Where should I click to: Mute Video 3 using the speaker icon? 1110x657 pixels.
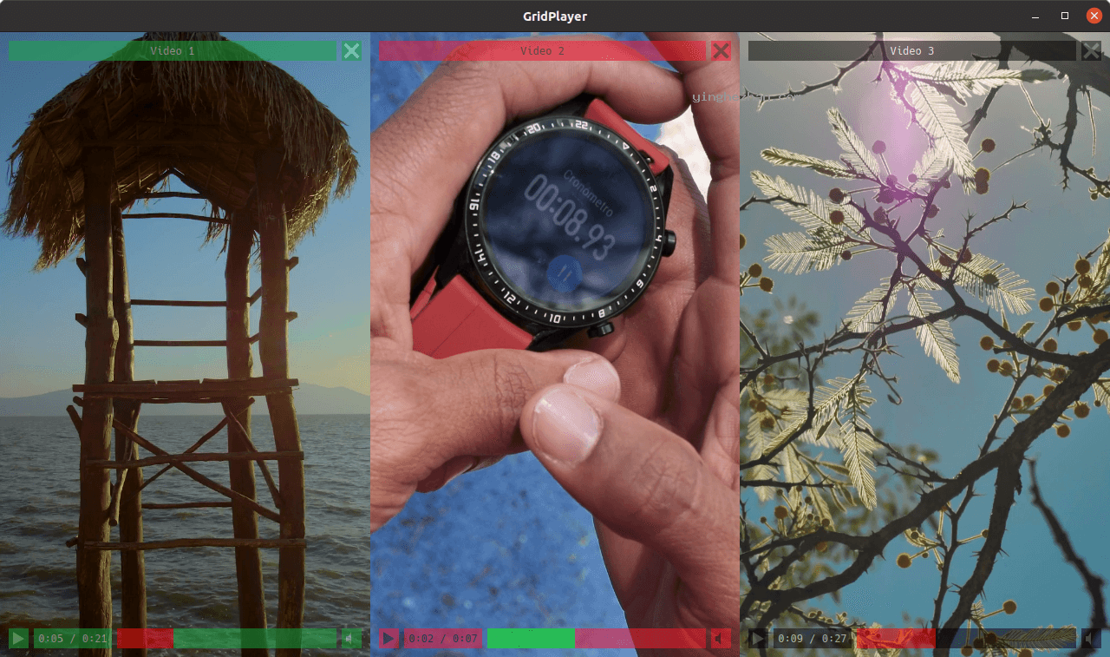(x=1091, y=639)
